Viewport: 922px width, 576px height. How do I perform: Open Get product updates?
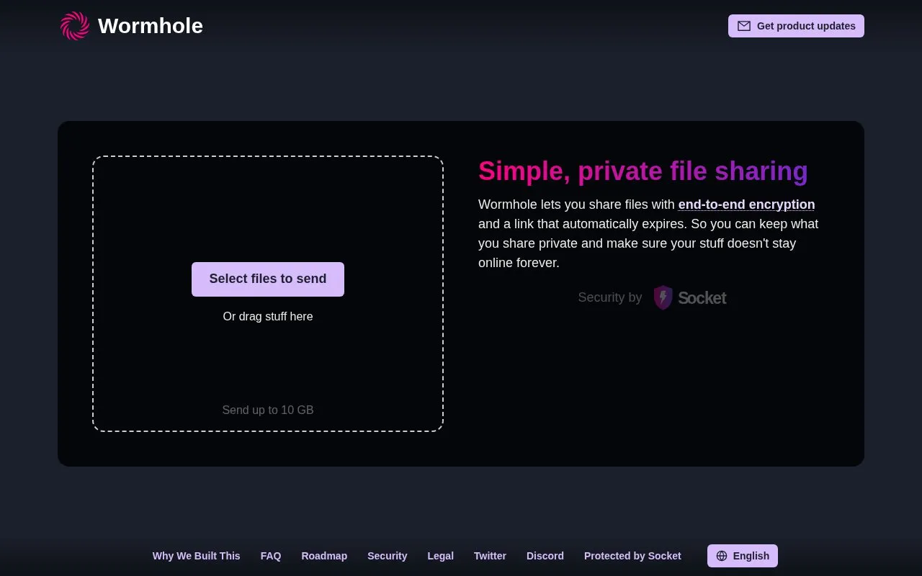[x=796, y=26]
